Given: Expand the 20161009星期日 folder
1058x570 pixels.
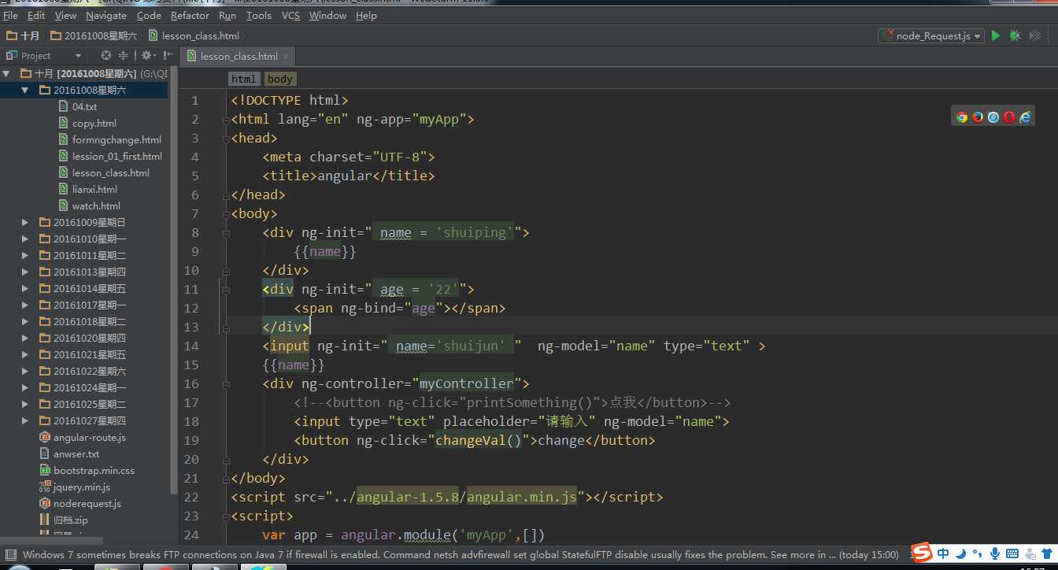Looking at the screenshot, I should point(25,222).
